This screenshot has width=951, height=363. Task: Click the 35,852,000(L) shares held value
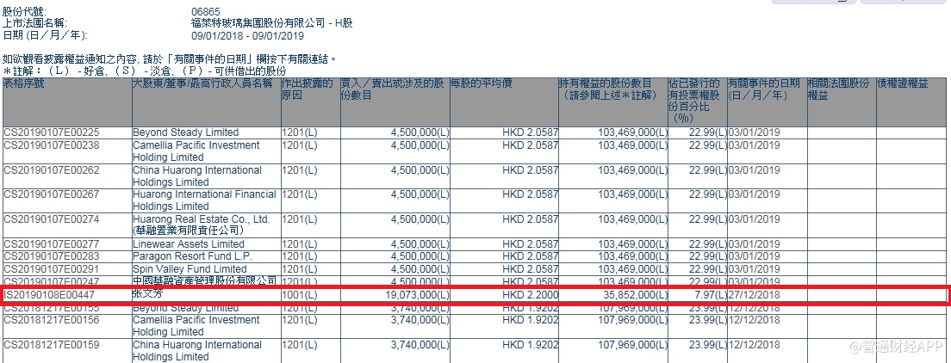(636, 295)
